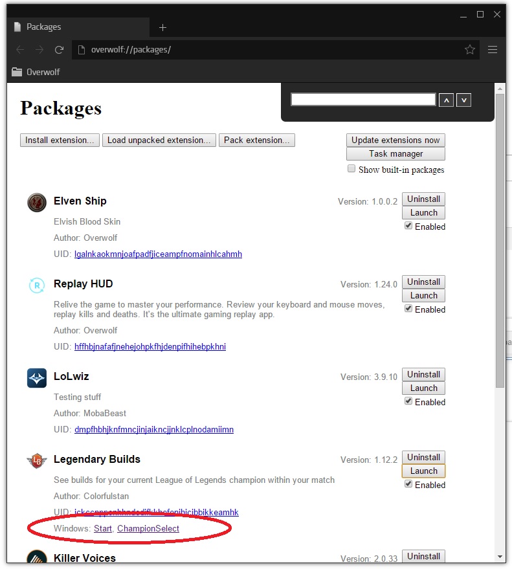
Task: Click the Legendary Builds package icon
Action: click(x=37, y=461)
